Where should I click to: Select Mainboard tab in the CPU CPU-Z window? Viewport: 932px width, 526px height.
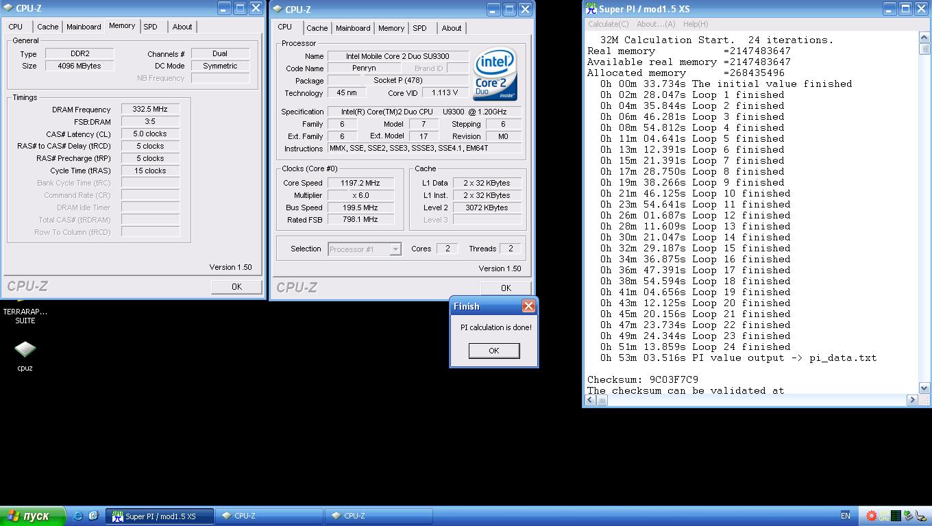coord(353,28)
